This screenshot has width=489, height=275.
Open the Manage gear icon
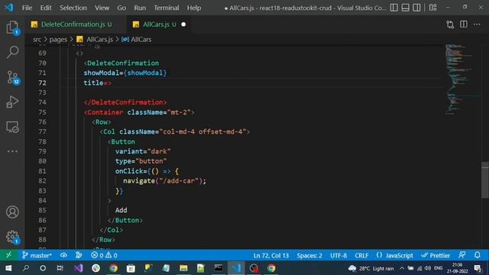tap(12, 237)
